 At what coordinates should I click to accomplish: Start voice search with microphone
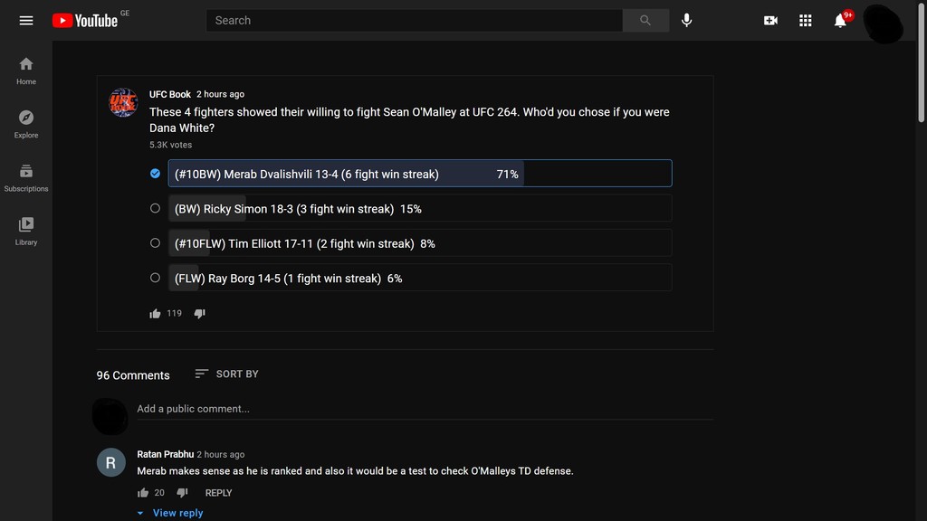(x=687, y=20)
